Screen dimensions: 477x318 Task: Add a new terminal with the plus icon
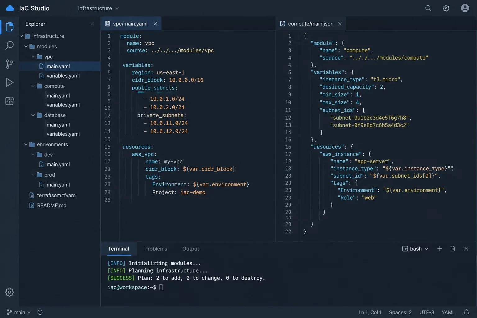coord(440,249)
